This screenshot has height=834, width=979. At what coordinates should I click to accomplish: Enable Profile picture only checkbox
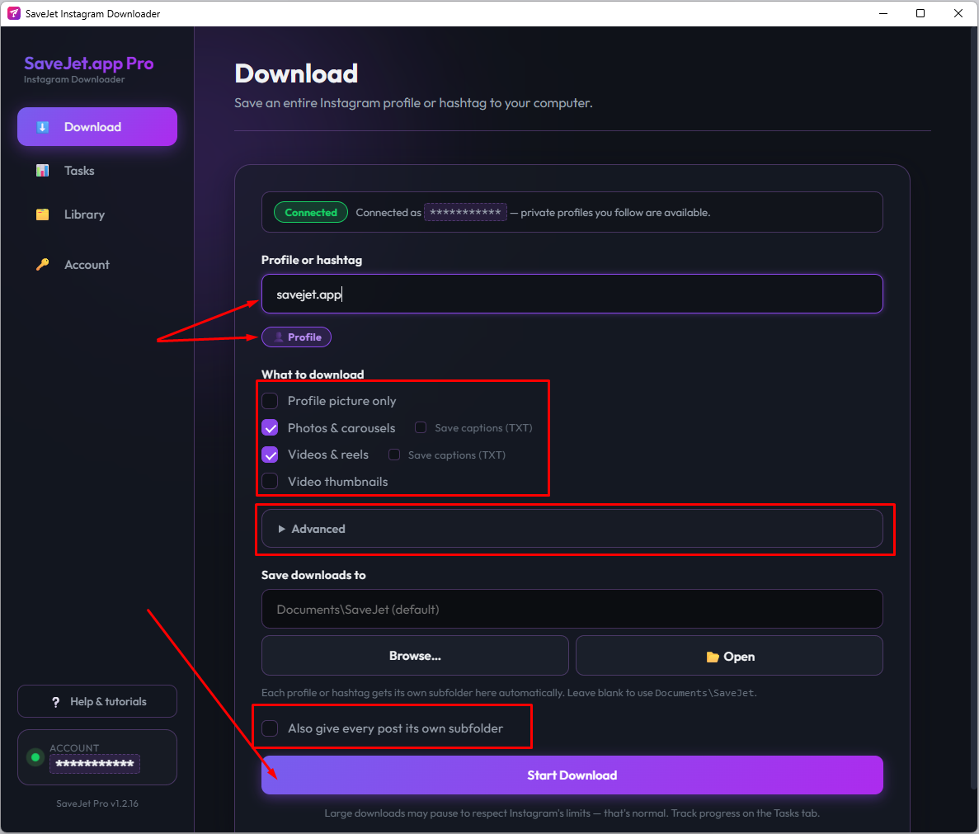[270, 401]
